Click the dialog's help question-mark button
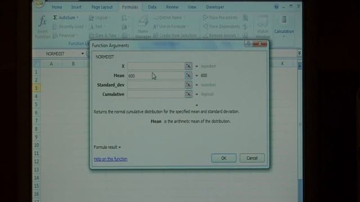The image size is (360, 202). 248,43
